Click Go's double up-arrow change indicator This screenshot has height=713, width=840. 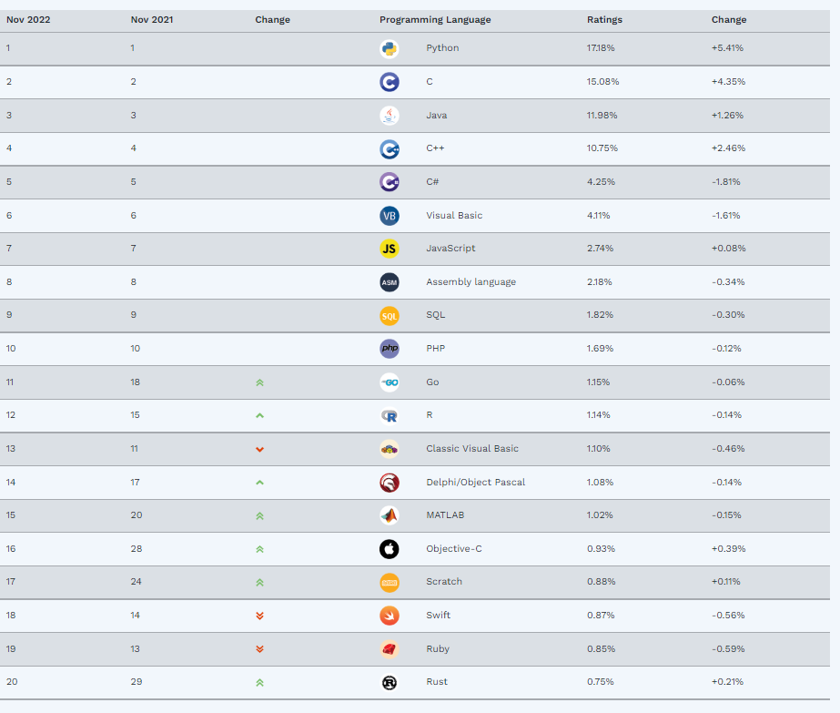pyautogui.click(x=259, y=382)
